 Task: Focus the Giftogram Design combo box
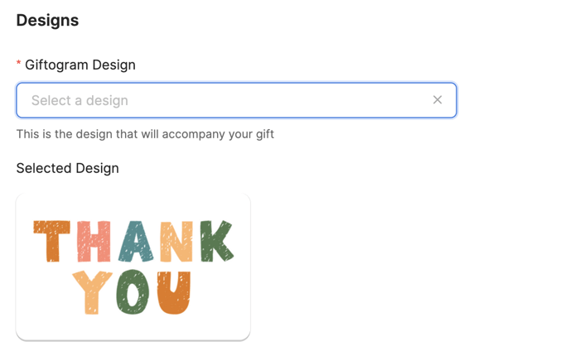[x=224, y=100]
